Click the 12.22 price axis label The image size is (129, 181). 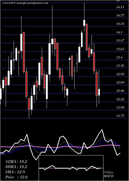[120, 99]
